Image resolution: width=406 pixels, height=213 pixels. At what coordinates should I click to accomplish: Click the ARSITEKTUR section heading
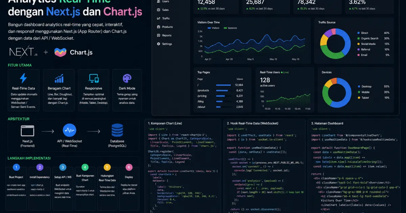(x=19, y=119)
